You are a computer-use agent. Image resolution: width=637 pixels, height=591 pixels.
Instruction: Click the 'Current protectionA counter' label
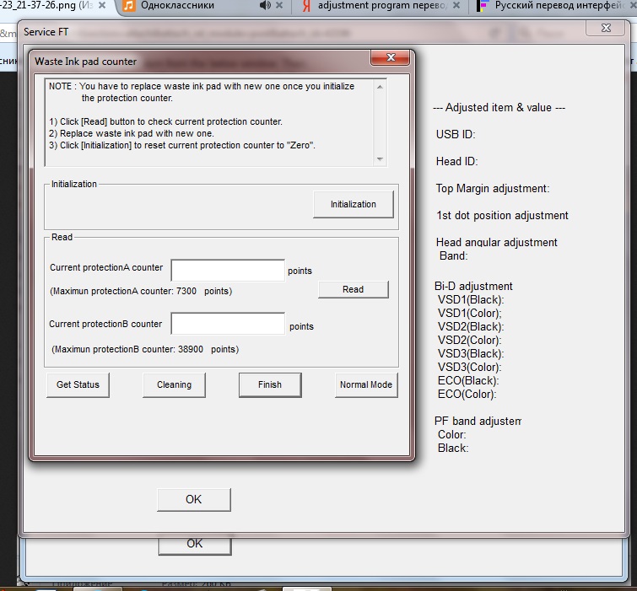click(x=106, y=267)
